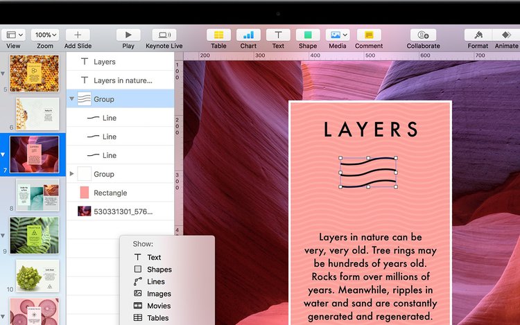Click the wavy-lines Group thumbnail icon
Screen dimensions: 520x325
tap(84, 98)
